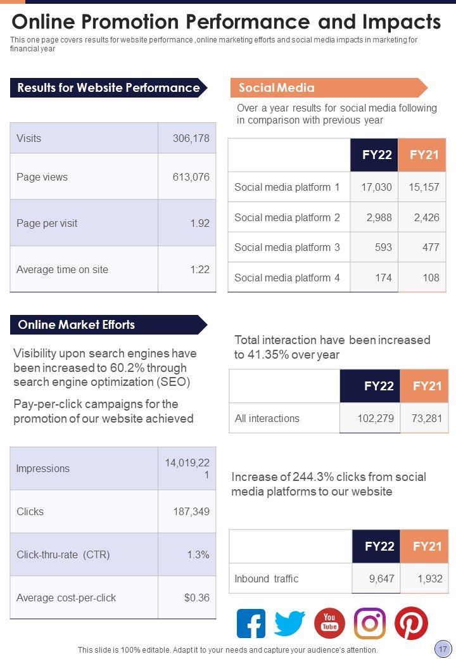Click the Click-thru-rate (CTR) row label
The width and height of the screenshot is (456, 659).
pos(63,554)
